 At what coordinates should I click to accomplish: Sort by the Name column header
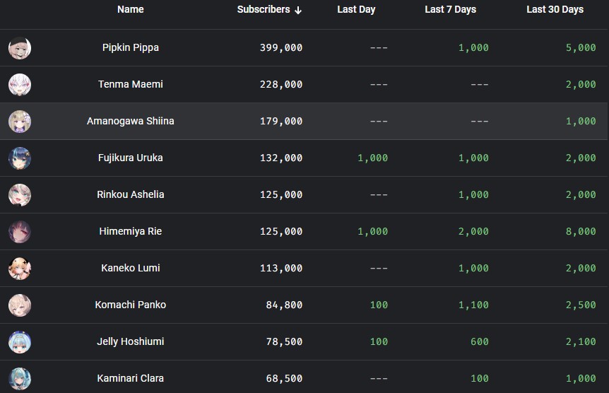pyautogui.click(x=131, y=9)
